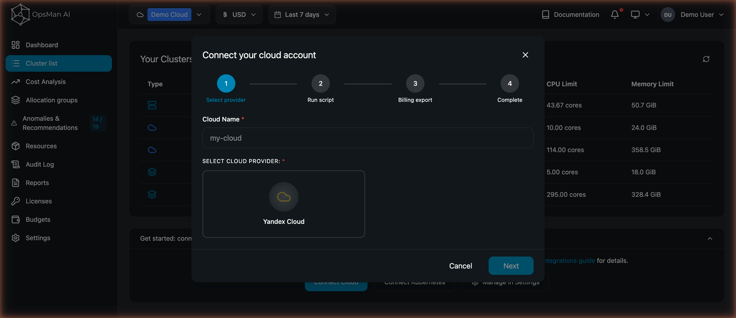
Task: Navigate to Resources page
Action: point(59,146)
